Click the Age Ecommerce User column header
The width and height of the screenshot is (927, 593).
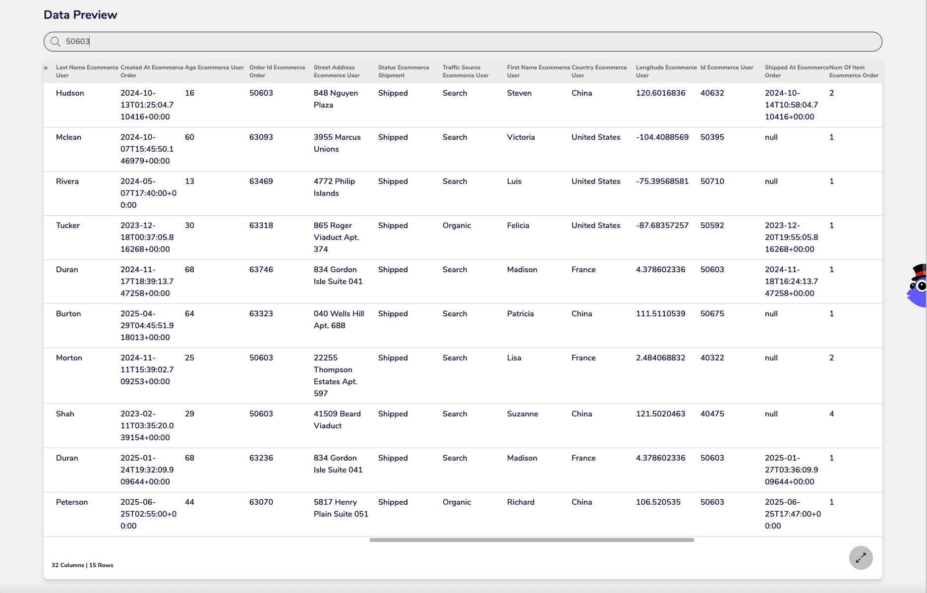pyautogui.click(x=214, y=67)
